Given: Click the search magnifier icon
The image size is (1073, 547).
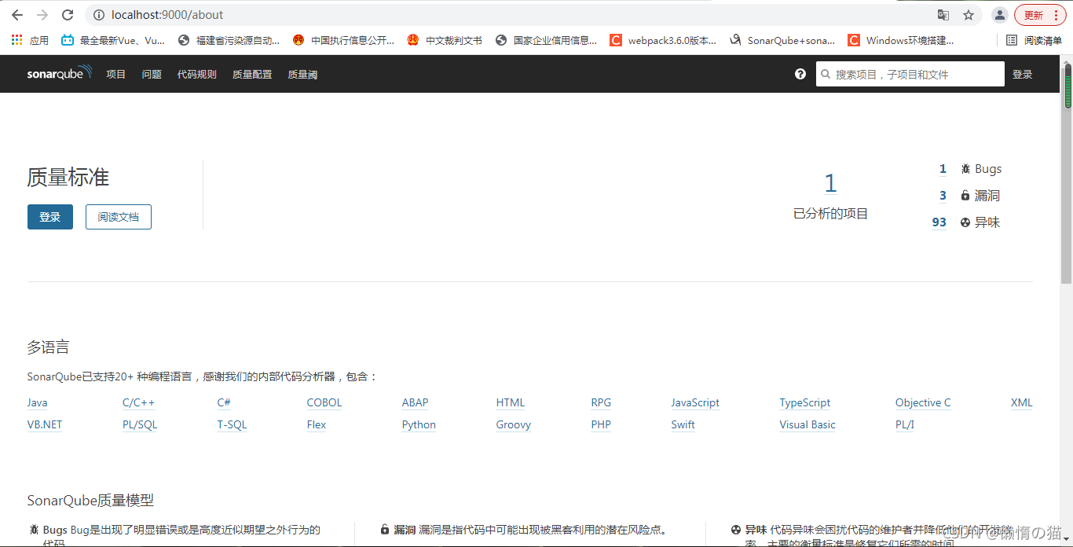Looking at the screenshot, I should 826,75.
